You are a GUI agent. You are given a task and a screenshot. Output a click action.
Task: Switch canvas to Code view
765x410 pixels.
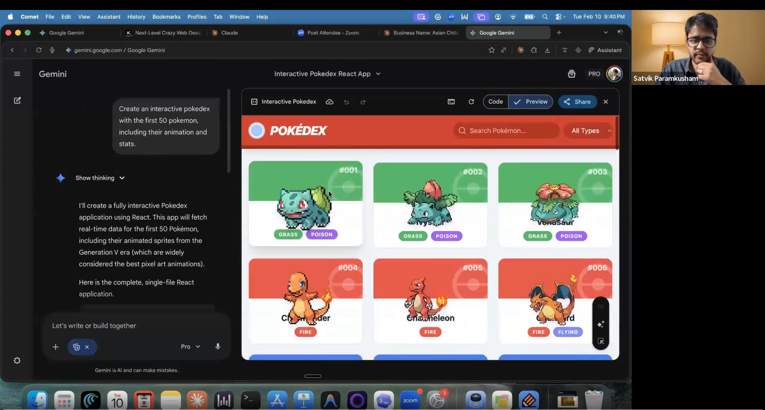[496, 102]
